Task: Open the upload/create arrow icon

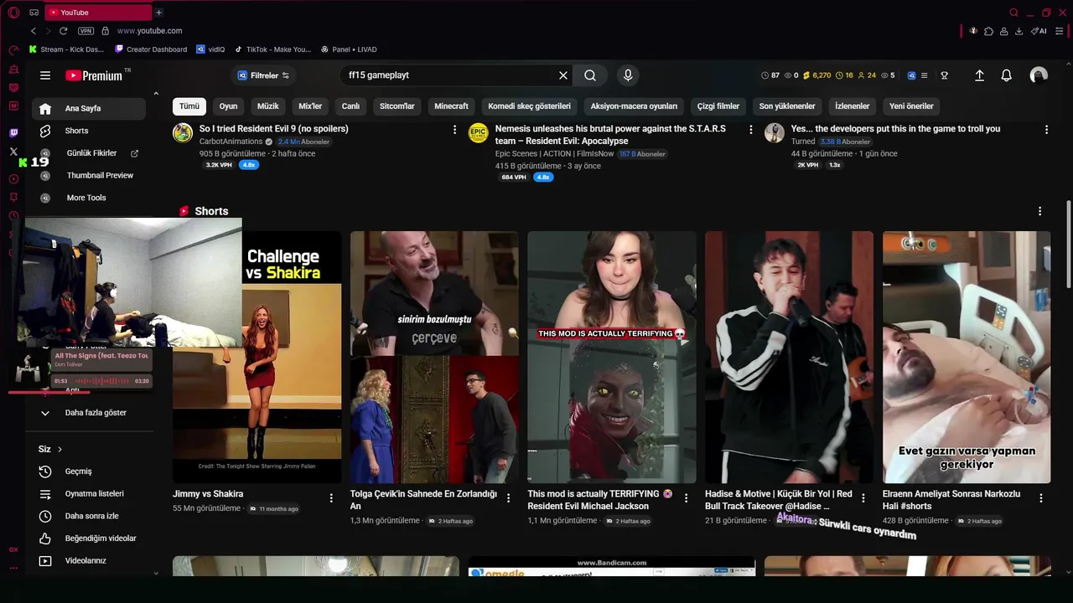Action: coord(979,75)
